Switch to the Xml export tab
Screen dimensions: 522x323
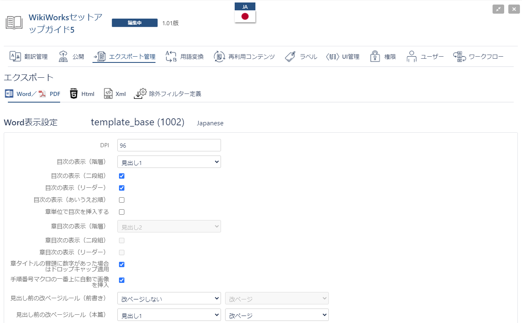(115, 94)
